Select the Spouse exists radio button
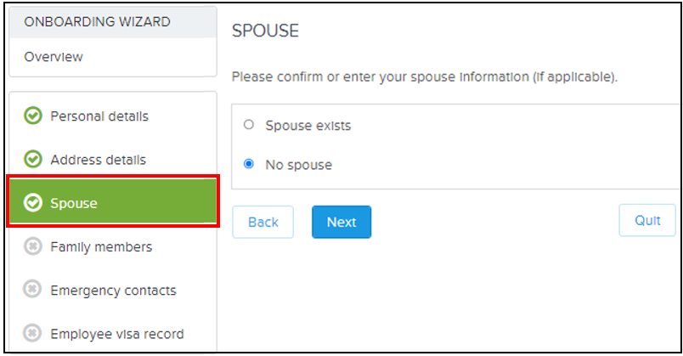Image resolution: width=683 pixels, height=356 pixels. pyautogui.click(x=249, y=125)
